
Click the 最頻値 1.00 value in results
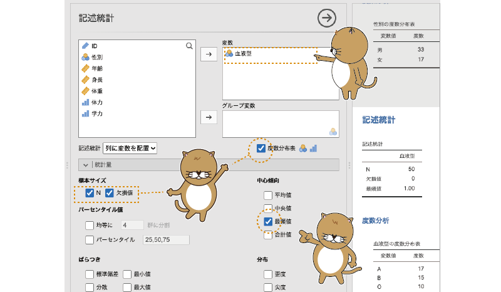(409, 189)
